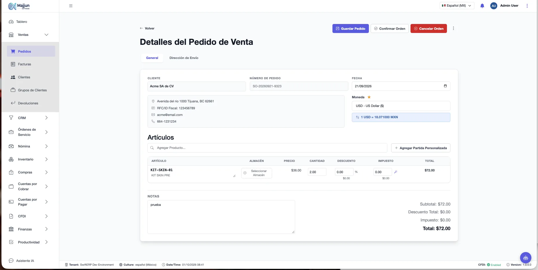
Task: Open notifications bell icon
Action: pyautogui.click(x=482, y=6)
